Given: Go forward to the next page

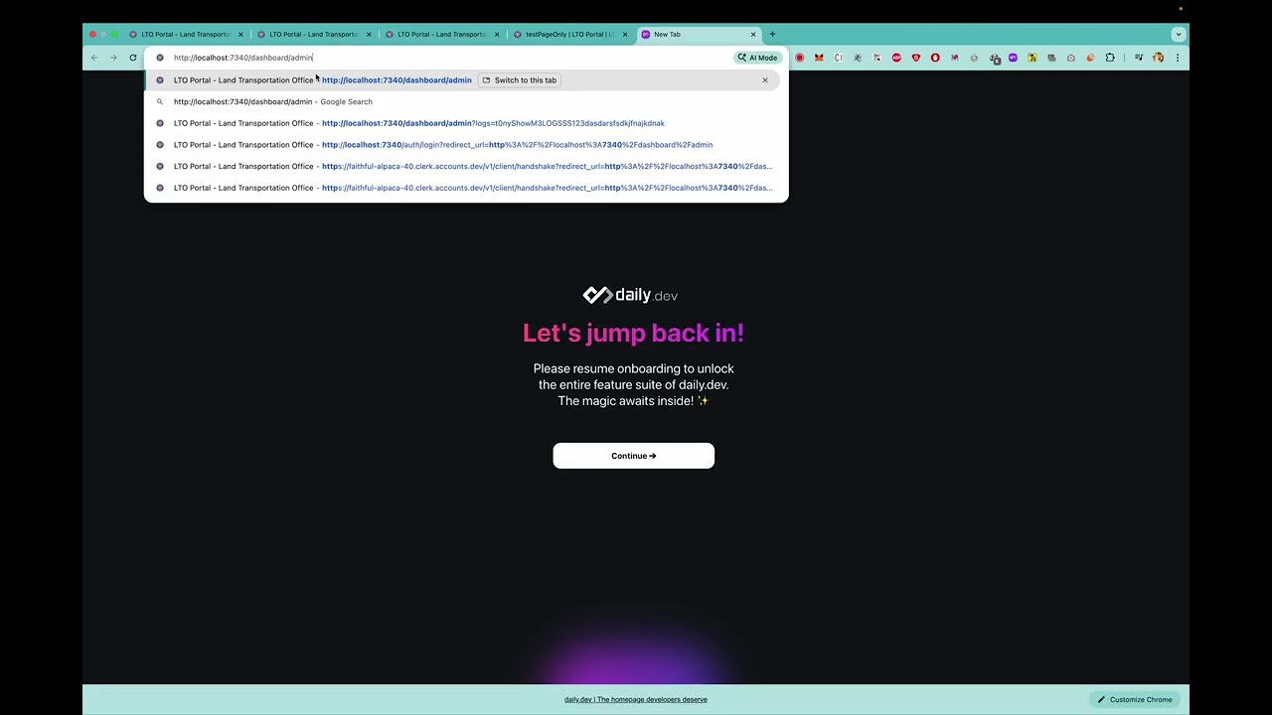Looking at the screenshot, I should (x=113, y=58).
